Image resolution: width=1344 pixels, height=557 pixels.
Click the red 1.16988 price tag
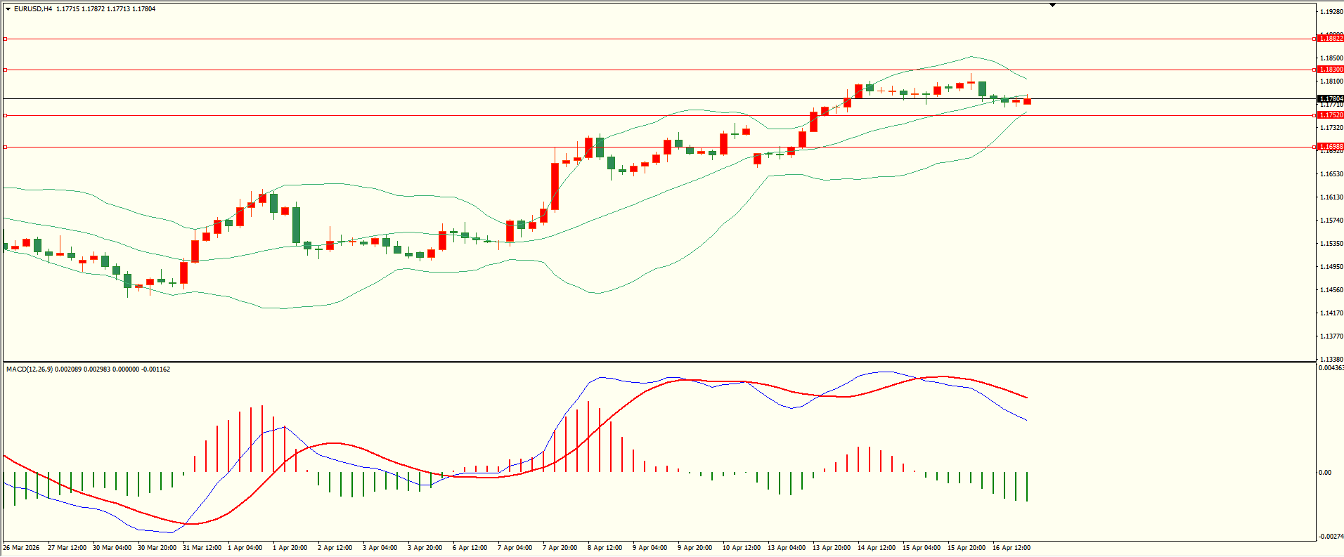[x=1330, y=147]
